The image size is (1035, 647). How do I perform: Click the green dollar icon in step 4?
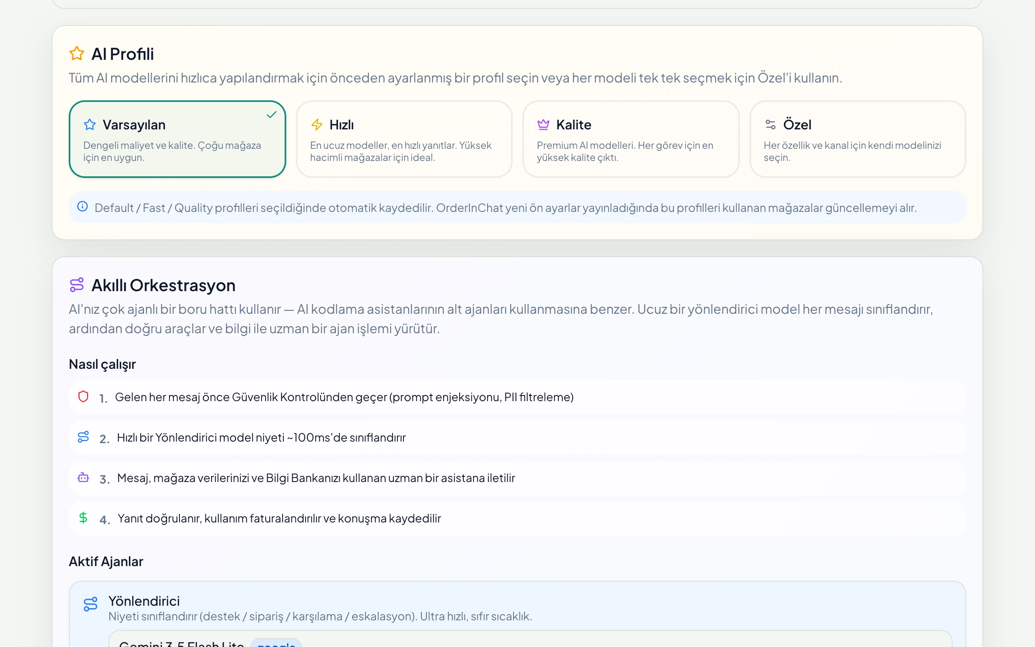click(83, 518)
